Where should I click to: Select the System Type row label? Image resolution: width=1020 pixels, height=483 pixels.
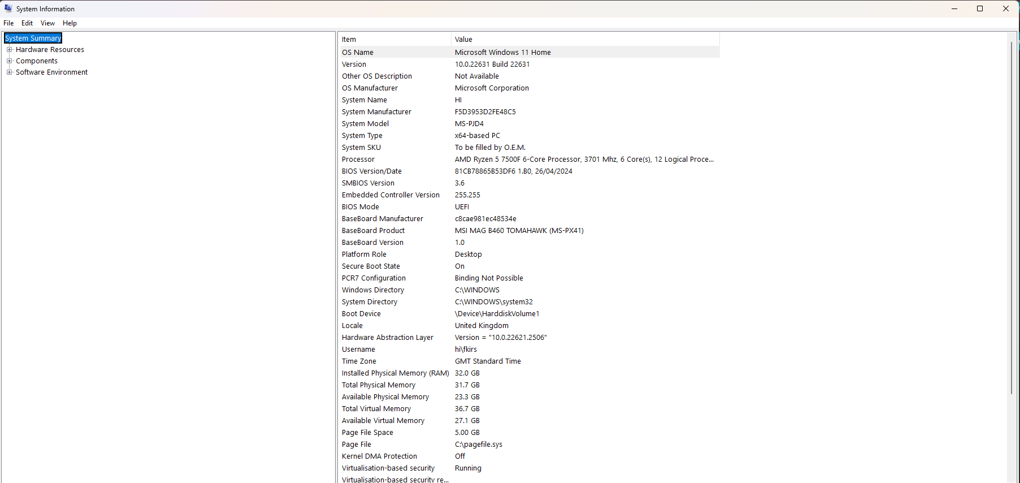point(362,135)
